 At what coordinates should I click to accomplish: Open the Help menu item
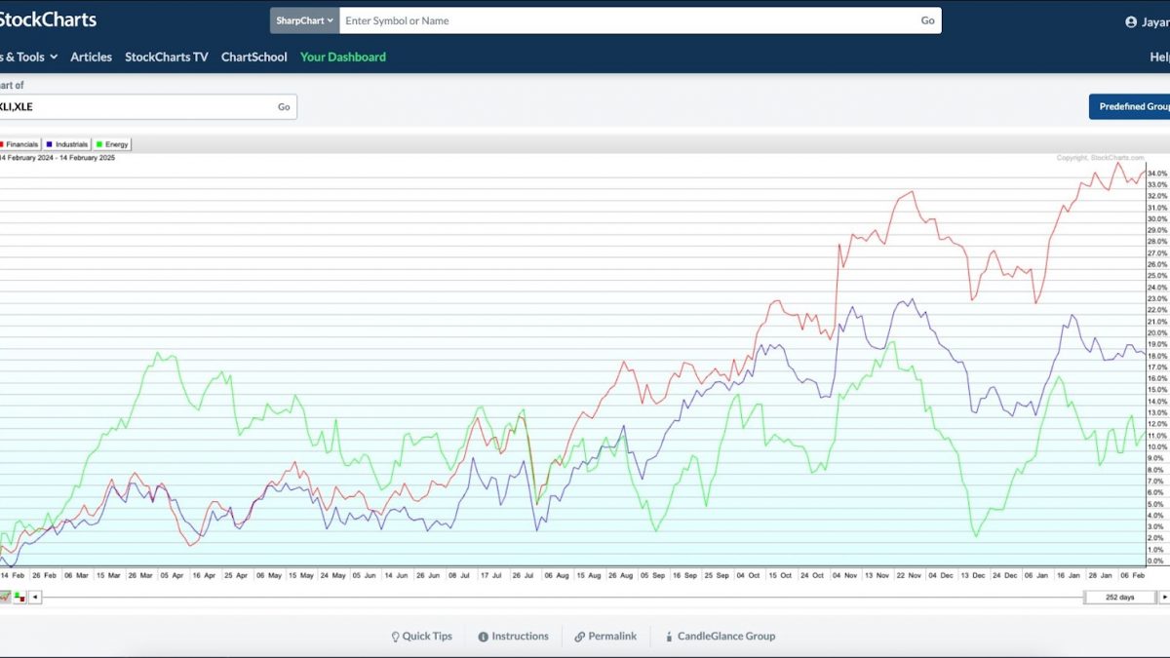coord(1159,57)
